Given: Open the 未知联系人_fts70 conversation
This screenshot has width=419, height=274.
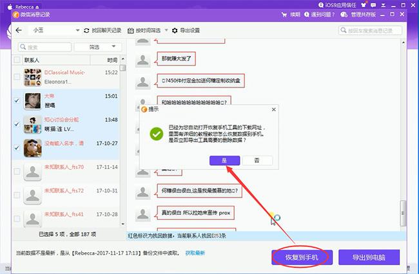Looking at the screenshot, I should pyautogui.click(x=66, y=172).
